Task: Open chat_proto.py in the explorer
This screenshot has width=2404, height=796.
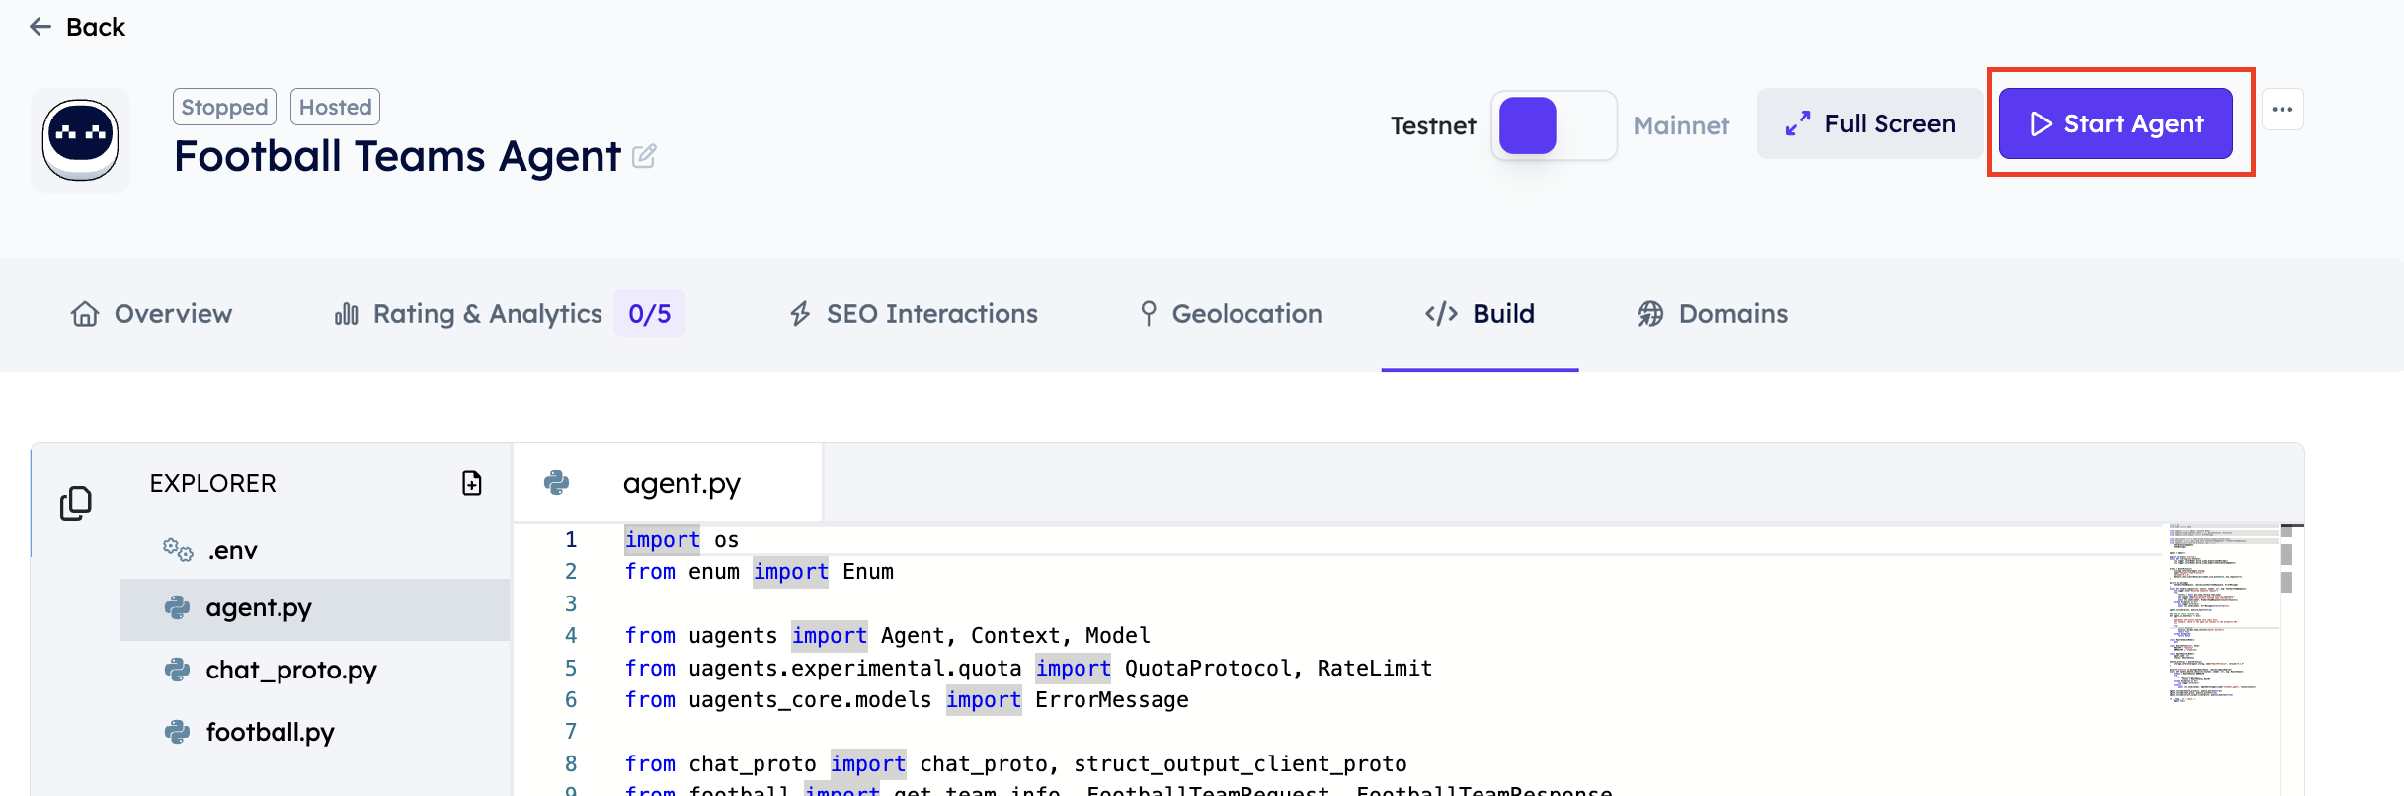Action: tap(315, 670)
